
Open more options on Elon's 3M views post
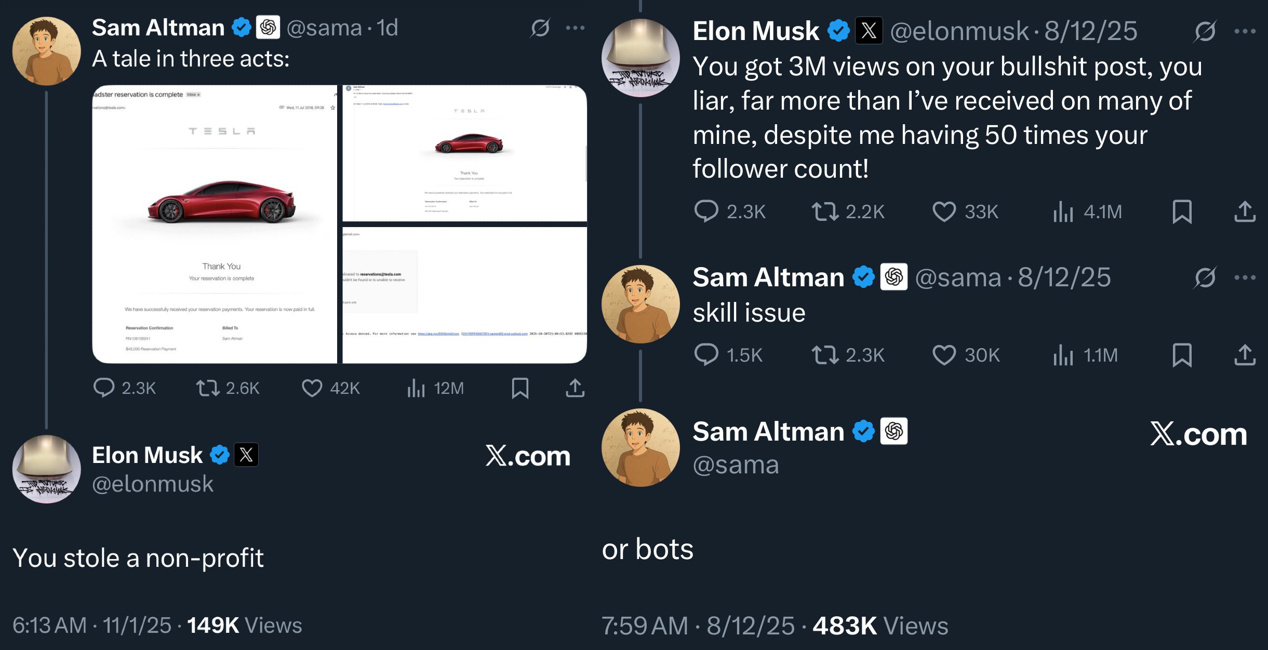pyautogui.click(x=1245, y=31)
